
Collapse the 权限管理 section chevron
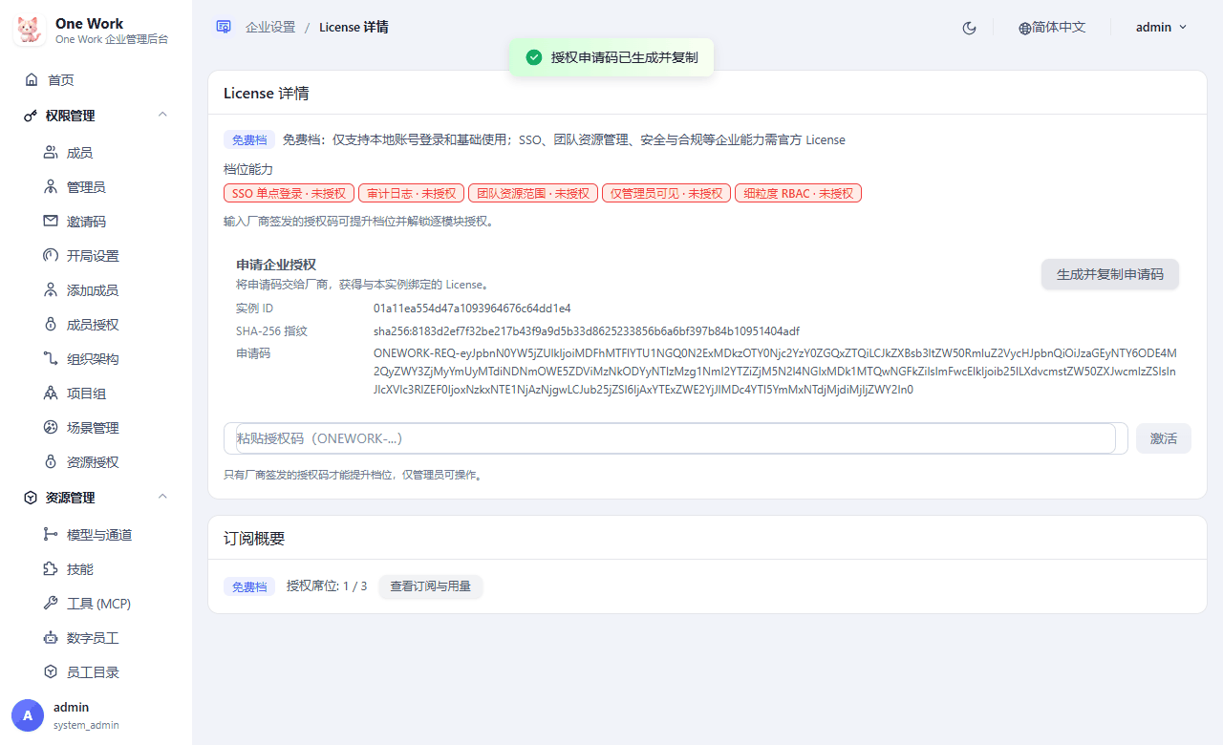click(x=162, y=115)
